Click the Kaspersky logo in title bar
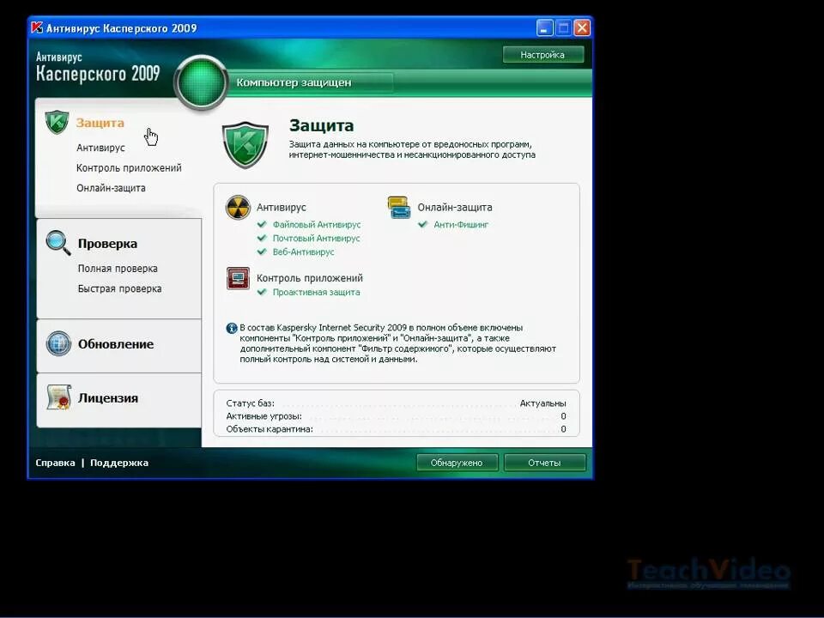This screenshot has height=618, width=824. click(36, 27)
